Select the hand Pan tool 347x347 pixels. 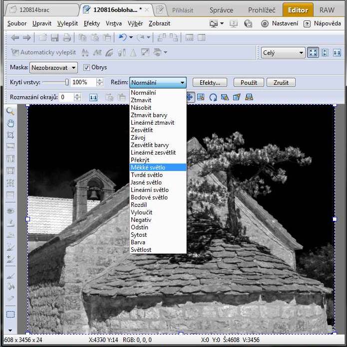pyautogui.click(x=10, y=123)
